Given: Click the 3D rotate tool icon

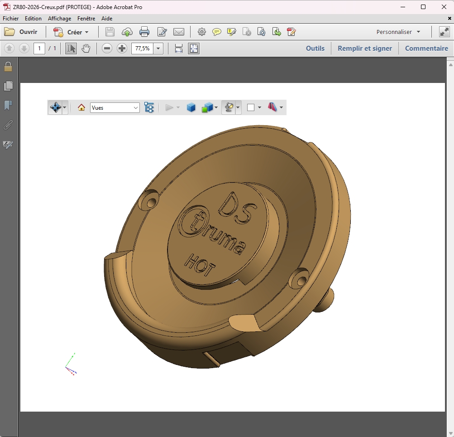Looking at the screenshot, I should 55,107.
